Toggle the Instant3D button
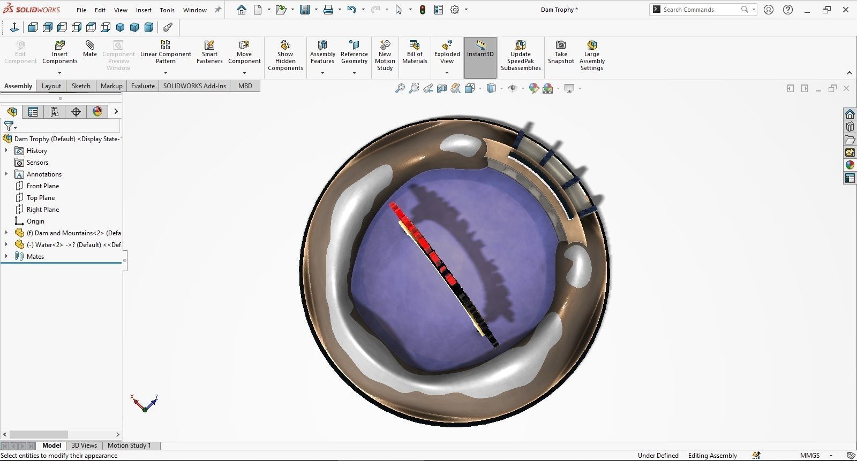 480,57
